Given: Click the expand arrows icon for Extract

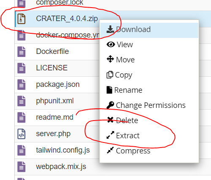Looking at the screenshot, I should [110, 135].
